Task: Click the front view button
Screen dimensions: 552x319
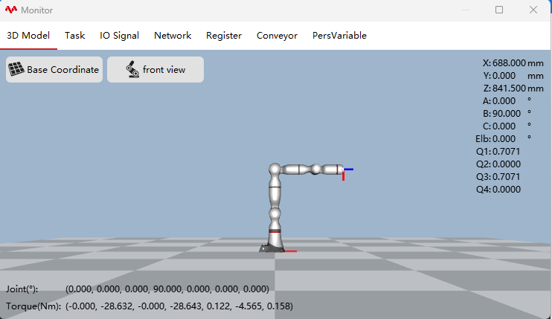Action: tap(155, 70)
